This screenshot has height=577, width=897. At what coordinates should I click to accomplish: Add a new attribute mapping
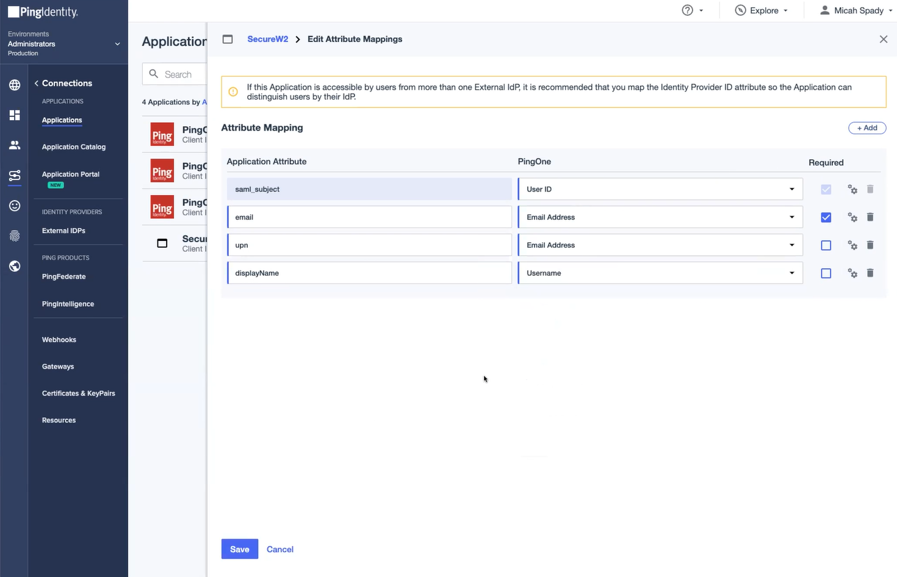coord(866,128)
